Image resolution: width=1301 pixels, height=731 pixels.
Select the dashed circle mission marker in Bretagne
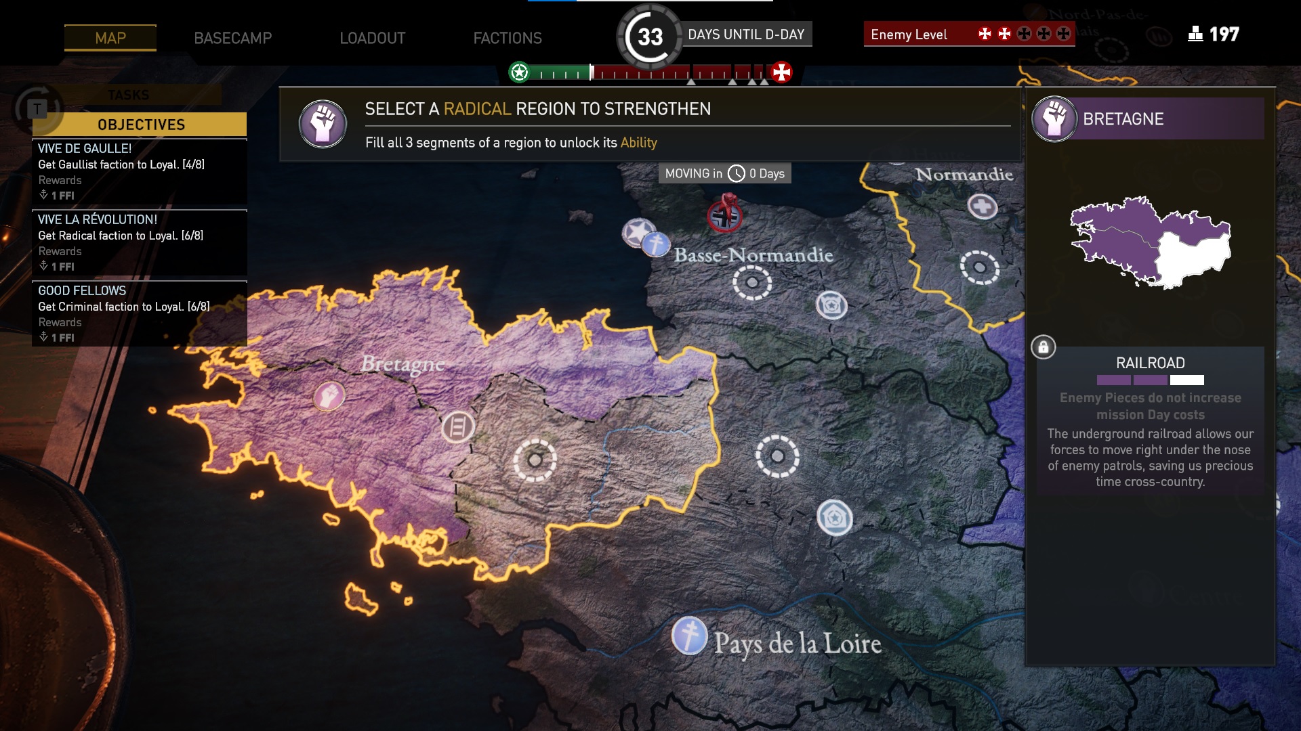coord(535,460)
